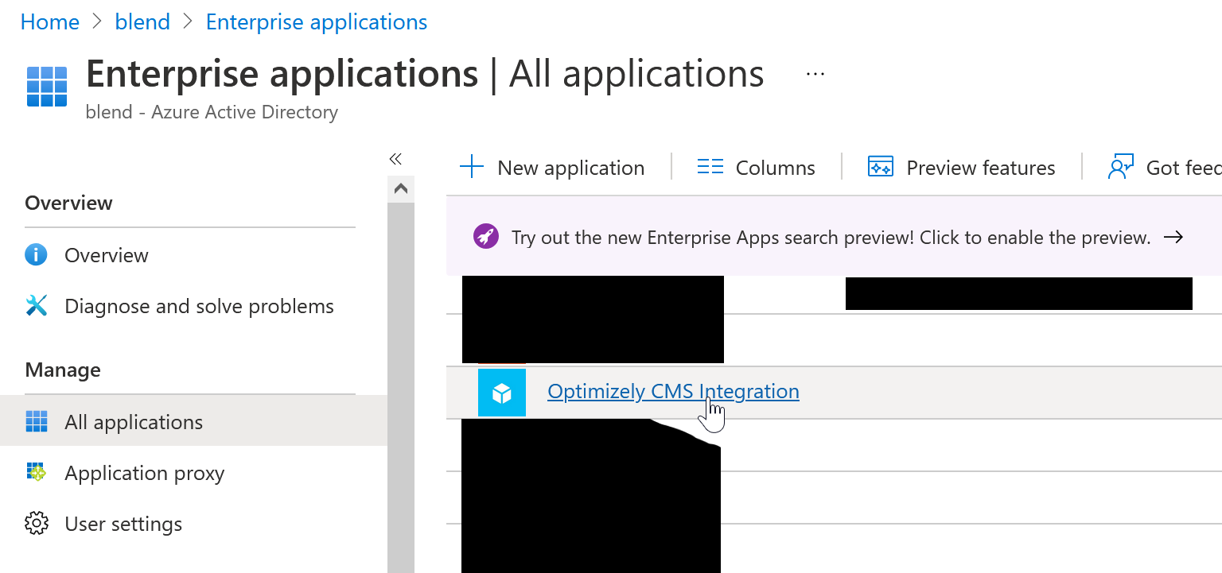Click the All applications grid icon
This screenshot has height=573, width=1222.
pos(37,421)
